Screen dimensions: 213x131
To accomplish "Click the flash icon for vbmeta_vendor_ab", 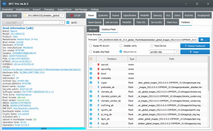I will pyautogui.click(x=98, y=101).
